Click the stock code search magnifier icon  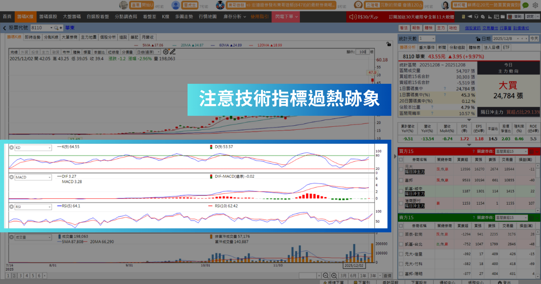[x=55, y=27]
